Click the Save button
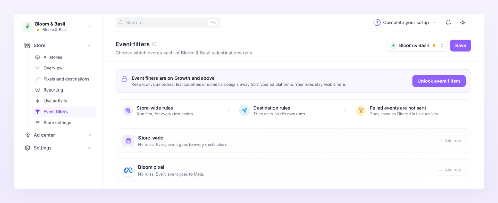The height and width of the screenshot is (203, 498). pyautogui.click(x=461, y=45)
